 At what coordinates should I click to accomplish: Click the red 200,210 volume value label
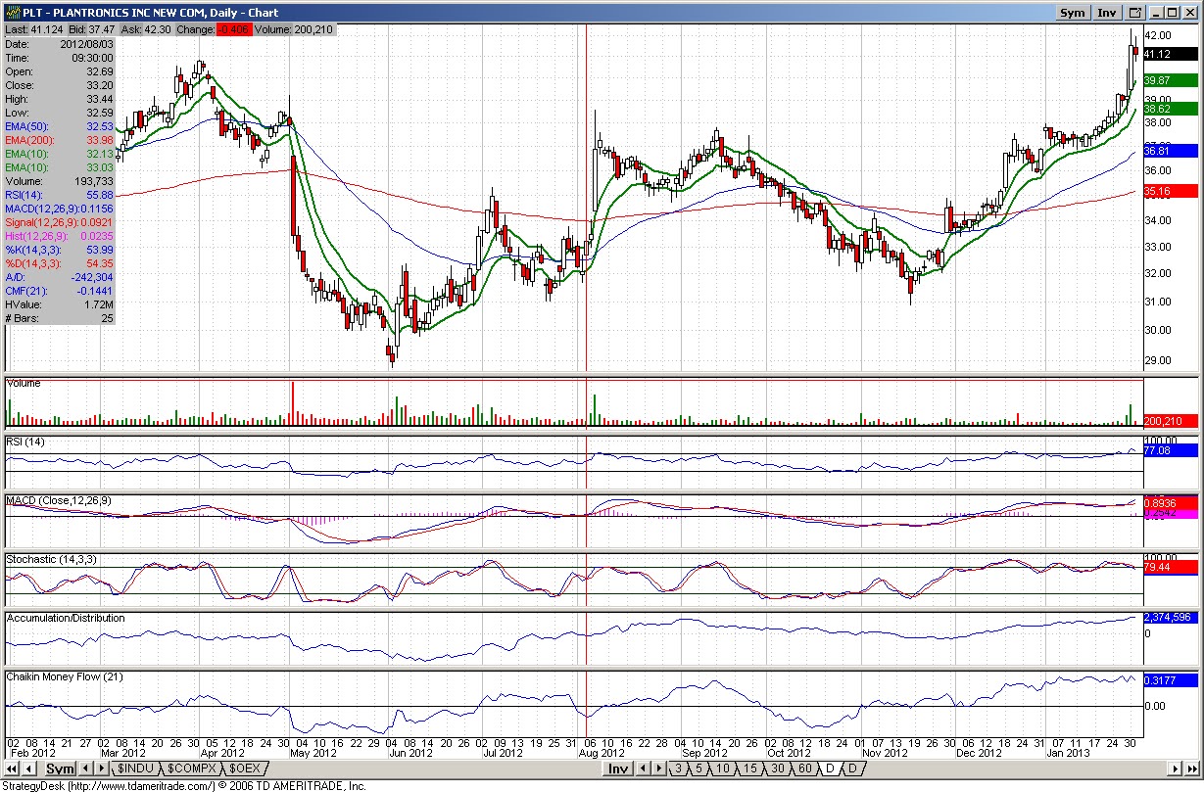pyautogui.click(x=1170, y=421)
